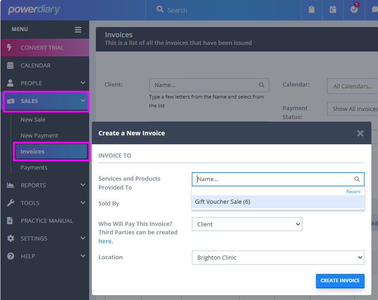Select New Sale under Sales
The image size is (378, 300).
pyautogui.click(x=33, y=120)
